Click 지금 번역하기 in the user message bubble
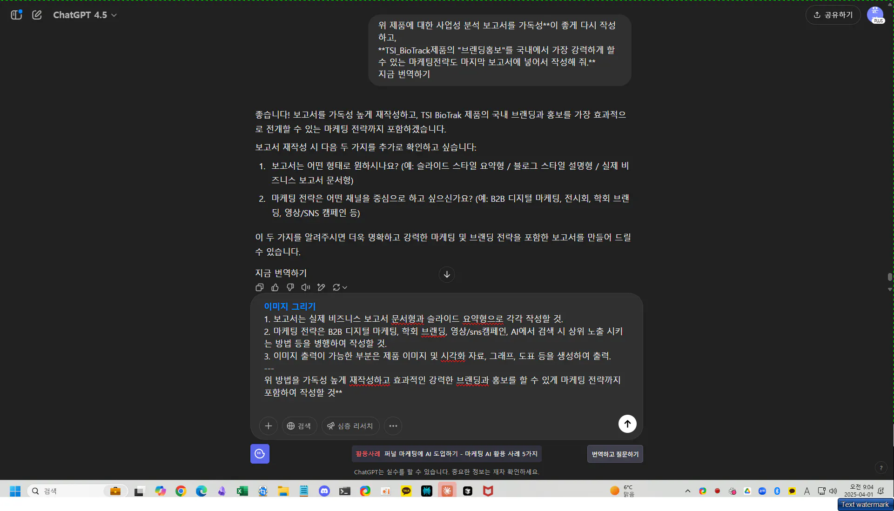 click(x=404, y=74)
